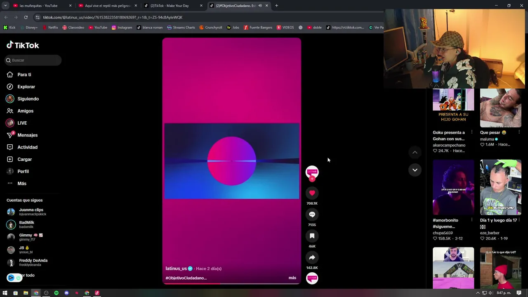Open the Kick bookmark
Screen dimensions: 528x297
[x=9, y=28]
